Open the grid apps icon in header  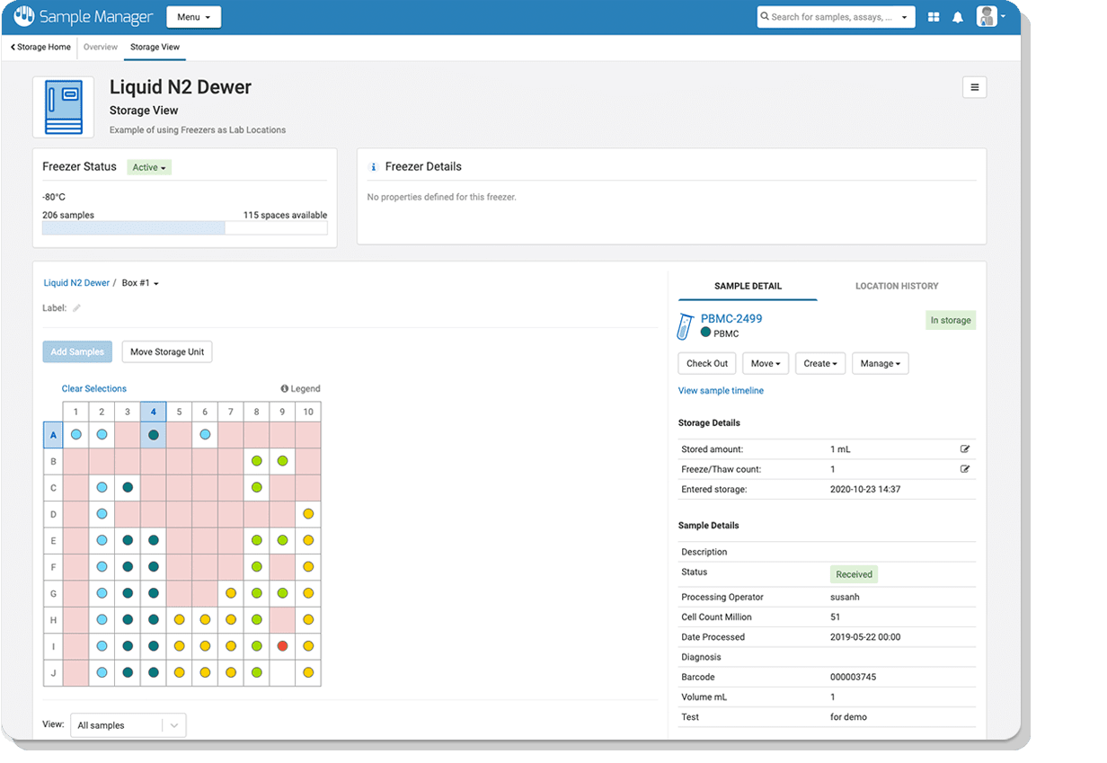point(934,17)
